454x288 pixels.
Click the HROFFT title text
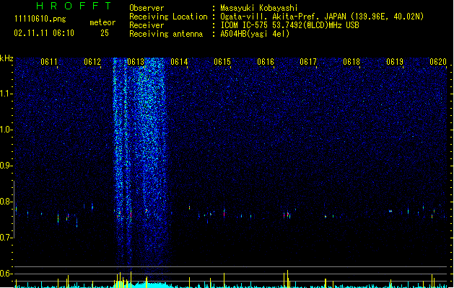74,6
